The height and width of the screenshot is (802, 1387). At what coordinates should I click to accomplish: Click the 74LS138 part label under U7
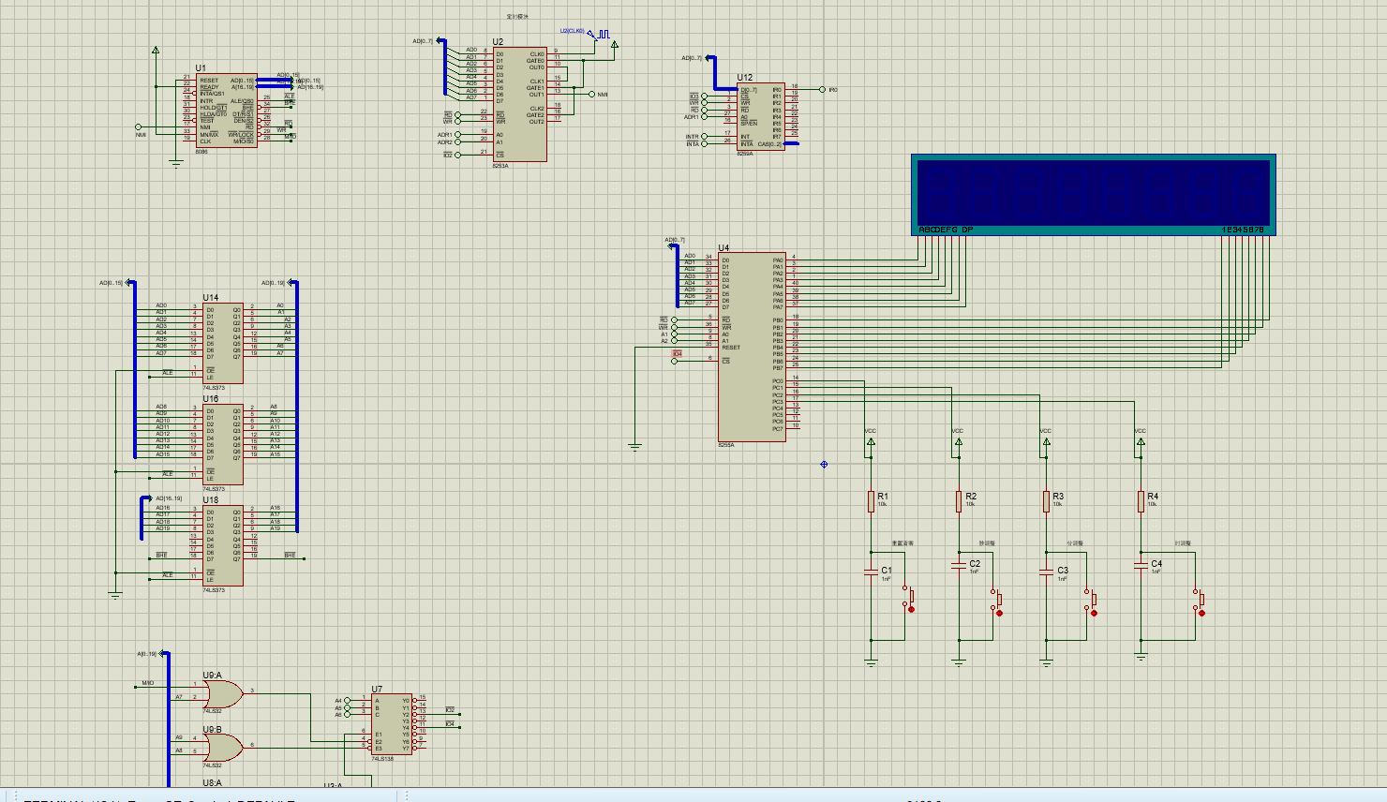tap(382, 759)
